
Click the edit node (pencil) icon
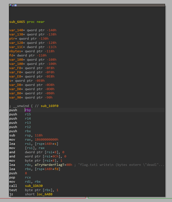pos(13,5)
